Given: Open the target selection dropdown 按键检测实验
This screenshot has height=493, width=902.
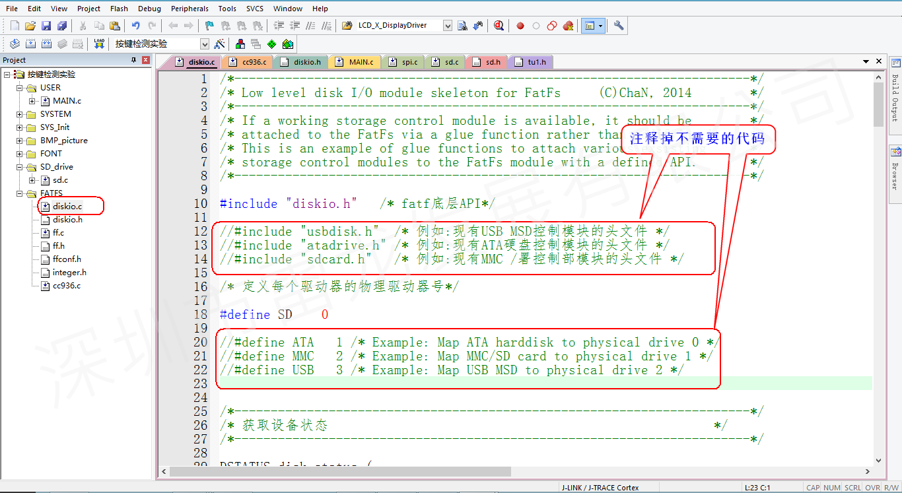Looking at the screenshot, I should tap(205, 44).
